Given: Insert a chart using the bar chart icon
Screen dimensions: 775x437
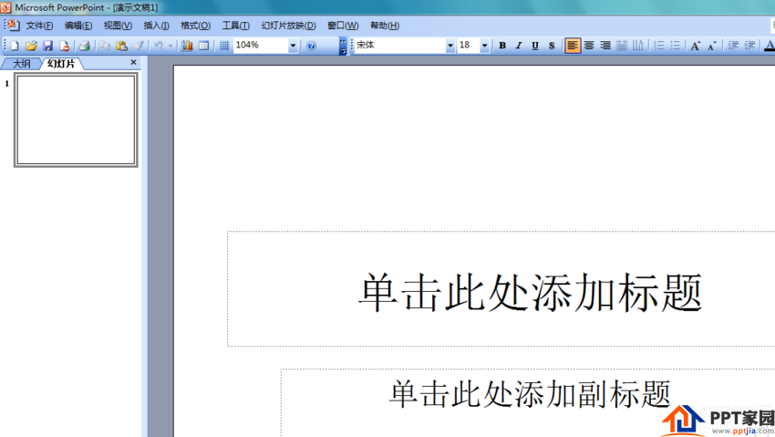Looking at the screenshot, I should click(x=187, y=46).
